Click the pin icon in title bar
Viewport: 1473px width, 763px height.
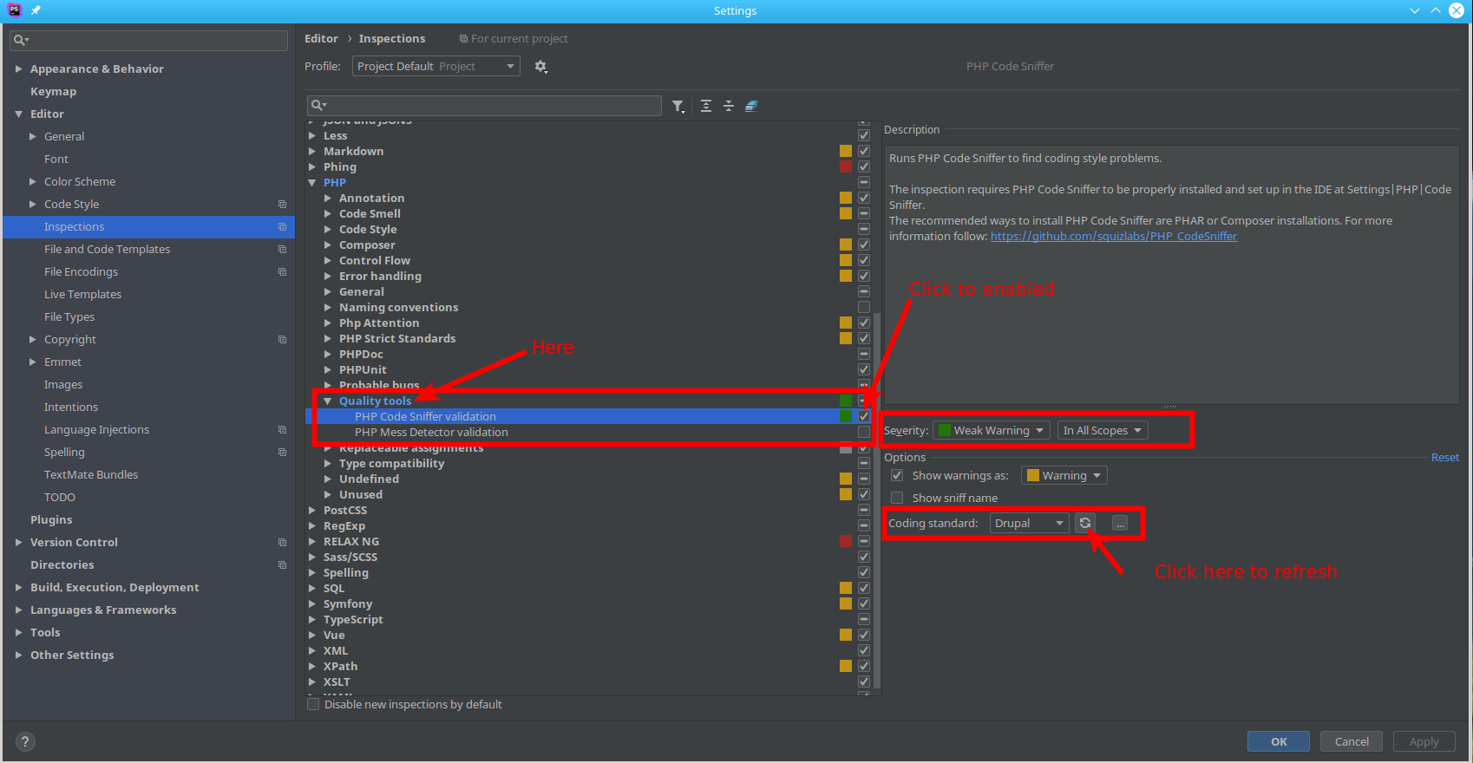[36, 10]
